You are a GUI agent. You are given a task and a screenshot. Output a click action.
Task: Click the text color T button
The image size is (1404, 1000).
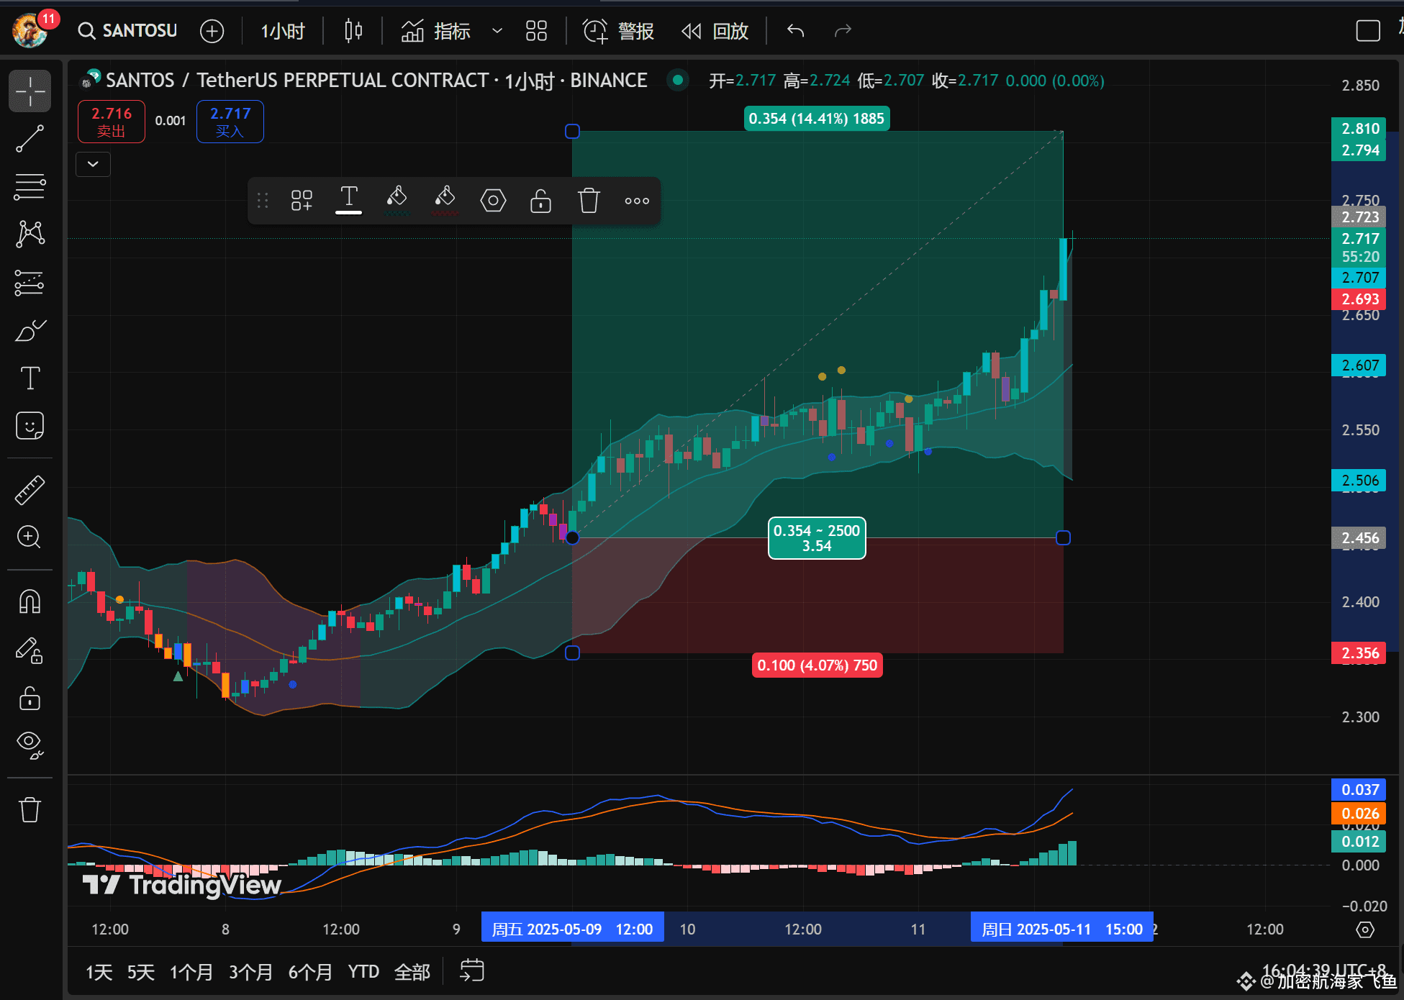(x=349, y=199)
